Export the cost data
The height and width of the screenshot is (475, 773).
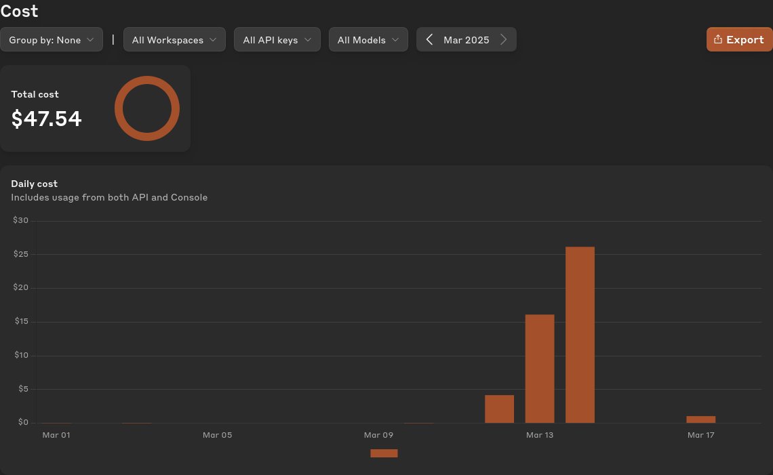pos(739,39)
